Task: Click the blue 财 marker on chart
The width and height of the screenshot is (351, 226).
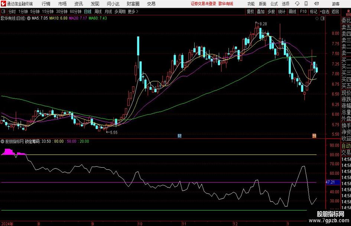Action: coord(179,135)
